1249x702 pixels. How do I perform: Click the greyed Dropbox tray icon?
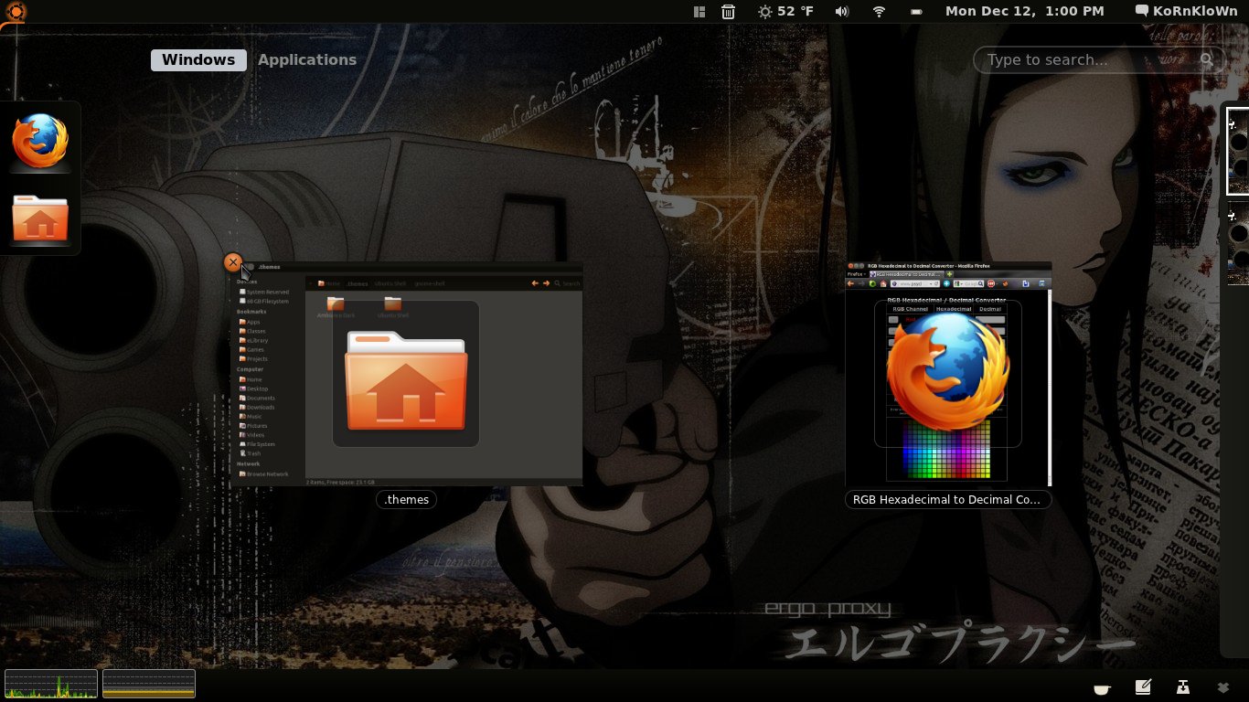point(1223,687)
